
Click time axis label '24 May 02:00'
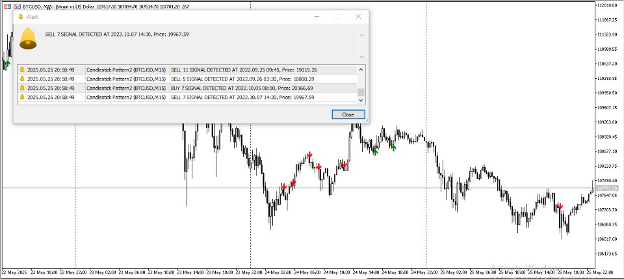tap(278, 272)
